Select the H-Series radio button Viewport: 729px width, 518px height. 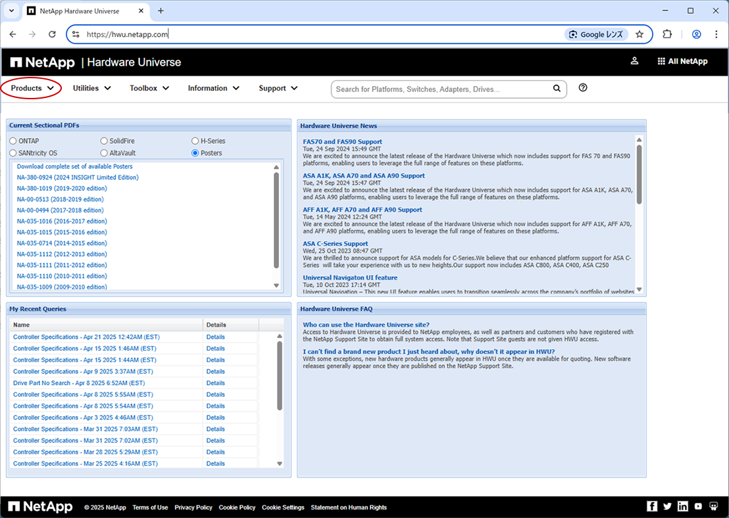[x=195, y=141]
